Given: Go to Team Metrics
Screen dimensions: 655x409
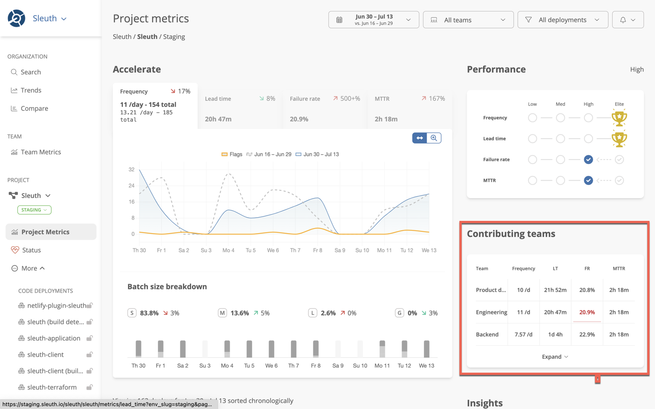Looking at the screenshot, I should click(40, 152).
